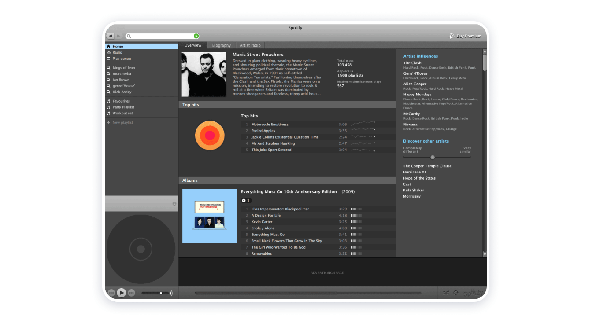Toggle shuffle mode
The height and width of the screenshot is (323, 592).
pyautogui.click(x=446, y=293)
